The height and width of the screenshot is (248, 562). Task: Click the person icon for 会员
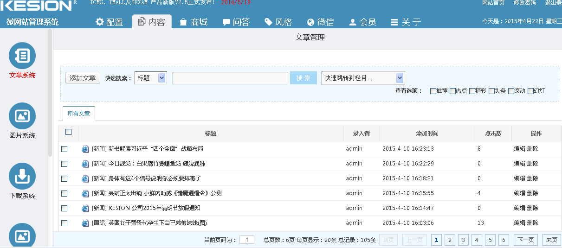tap(353, 22)
